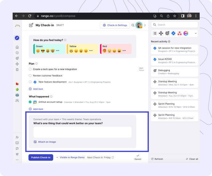Pick the crying emoji under Red
212x176 pixels.
(109, 51)
